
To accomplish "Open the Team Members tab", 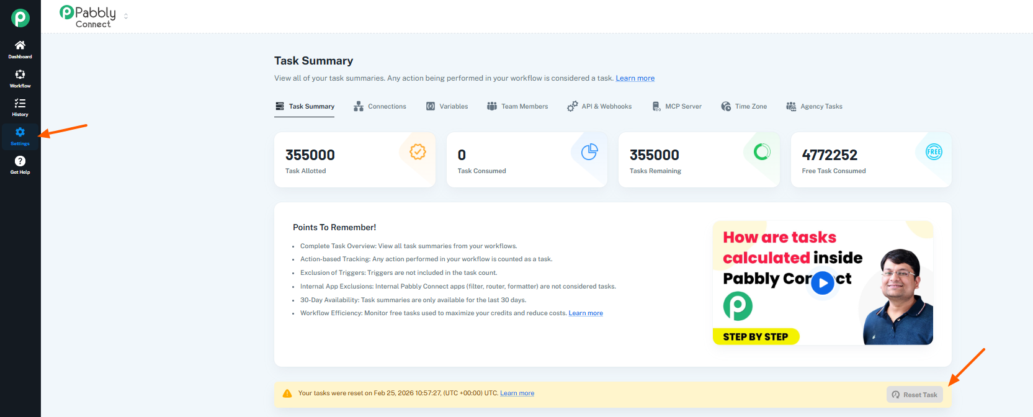I will pos(517,107).
